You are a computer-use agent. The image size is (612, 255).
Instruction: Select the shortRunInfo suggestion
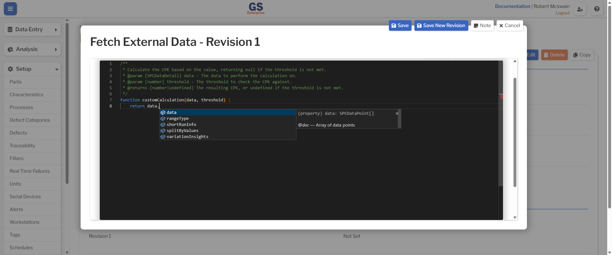[x=228, y=125]
